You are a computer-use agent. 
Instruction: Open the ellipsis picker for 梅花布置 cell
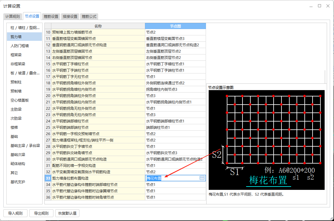[202, 178]
